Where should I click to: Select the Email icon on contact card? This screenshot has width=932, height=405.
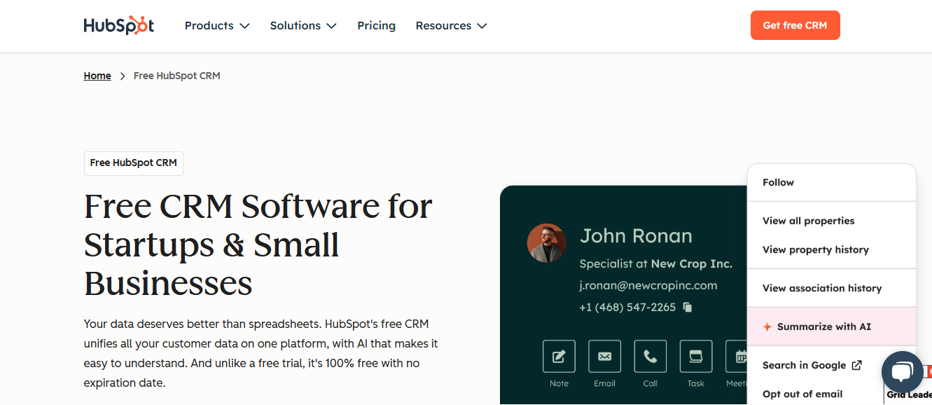(604, 356)
